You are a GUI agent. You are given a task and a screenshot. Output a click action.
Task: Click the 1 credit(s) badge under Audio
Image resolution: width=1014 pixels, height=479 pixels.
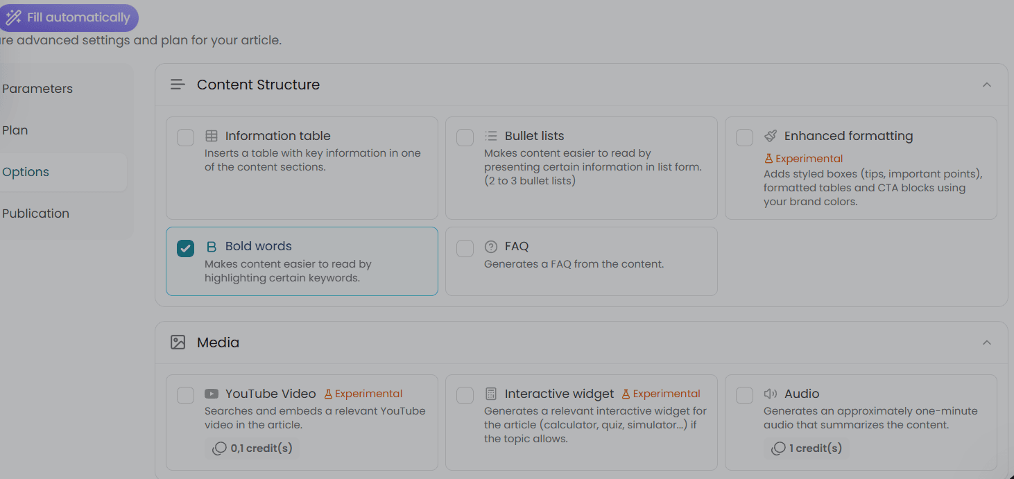point(806,448)
